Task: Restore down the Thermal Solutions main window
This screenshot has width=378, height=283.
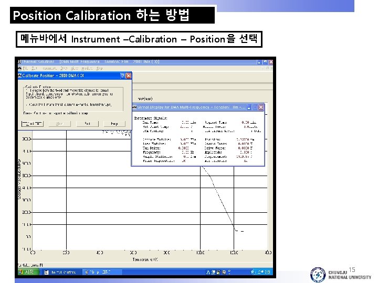Action: tap(265, 62)
